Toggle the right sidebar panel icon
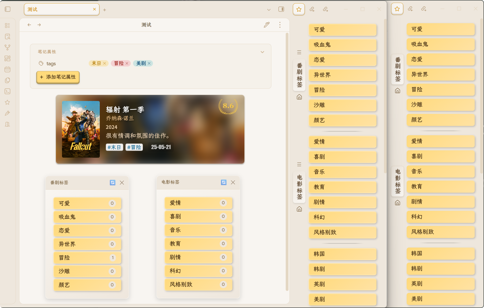This screenshot has width=484, height=308. [281, 9]
